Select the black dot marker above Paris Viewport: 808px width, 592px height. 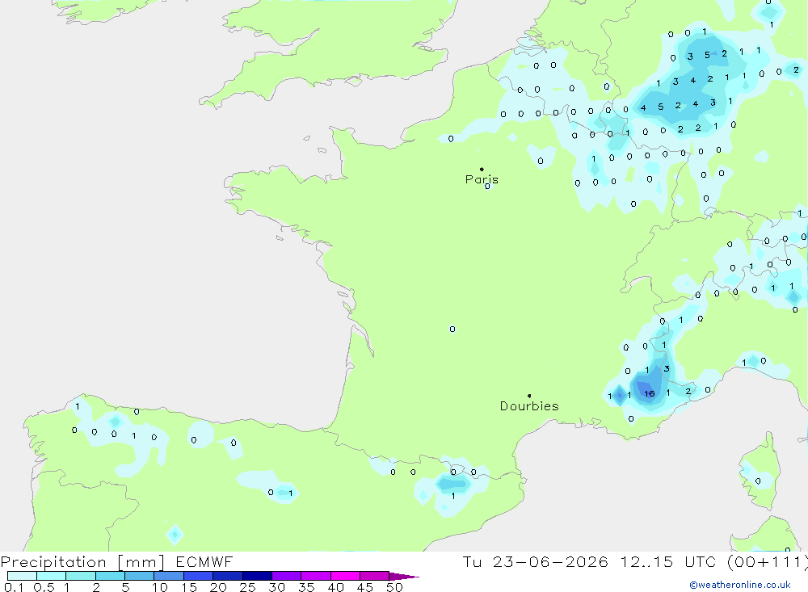point(482,169)
